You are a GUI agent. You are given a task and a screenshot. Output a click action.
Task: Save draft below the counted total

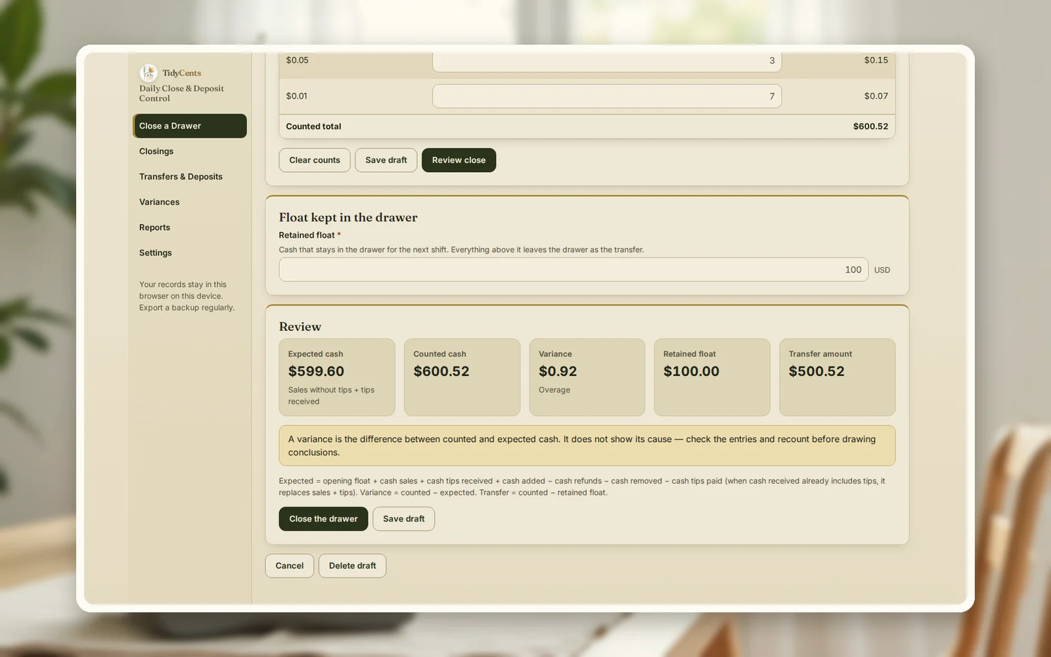pyautogui.click(x=386, y=160)
